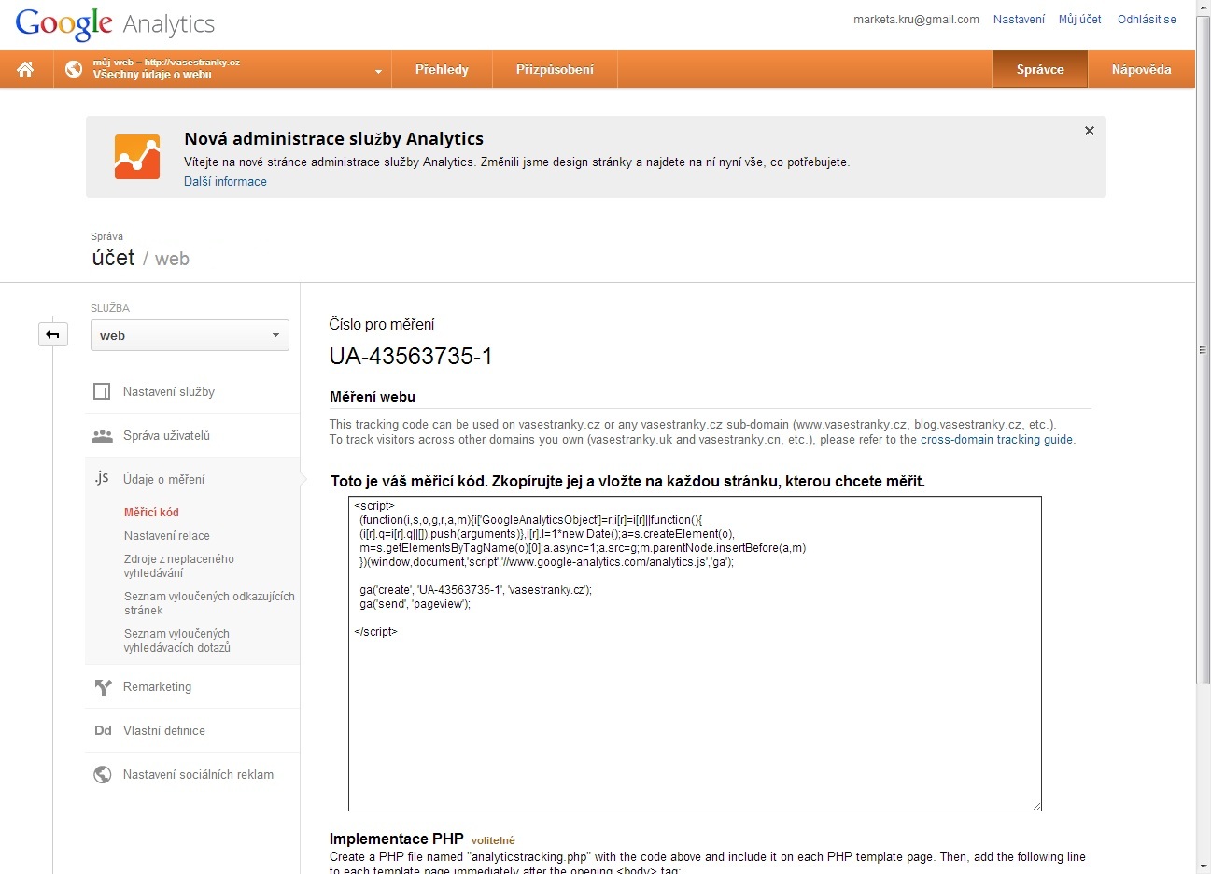This screenshot has height=874, width=1211.
Task: Click the Remarketing fork icon
Action: pos(103,687)
